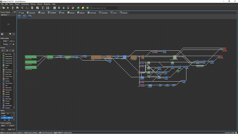Switch to device workview toolbar icon
238x134 pixels.
click(x=54, y=8)
